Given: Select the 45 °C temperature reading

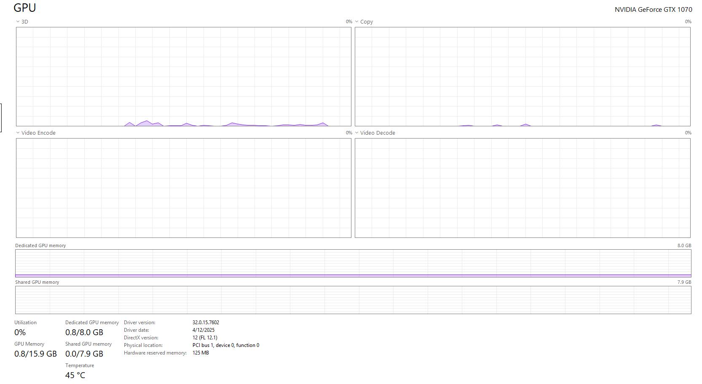Looking at the screenshot, I should point(75,375).
